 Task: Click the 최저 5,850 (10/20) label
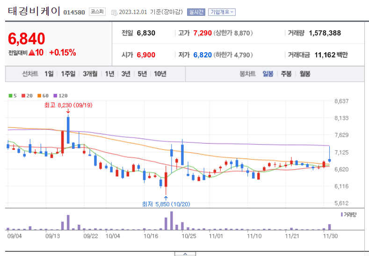166,204
